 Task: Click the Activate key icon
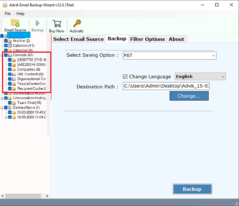[x=77, y=23]
